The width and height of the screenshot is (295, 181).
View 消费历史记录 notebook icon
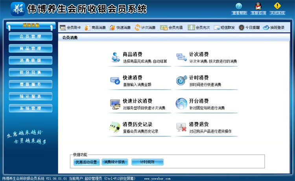click(x=115, y=127)
